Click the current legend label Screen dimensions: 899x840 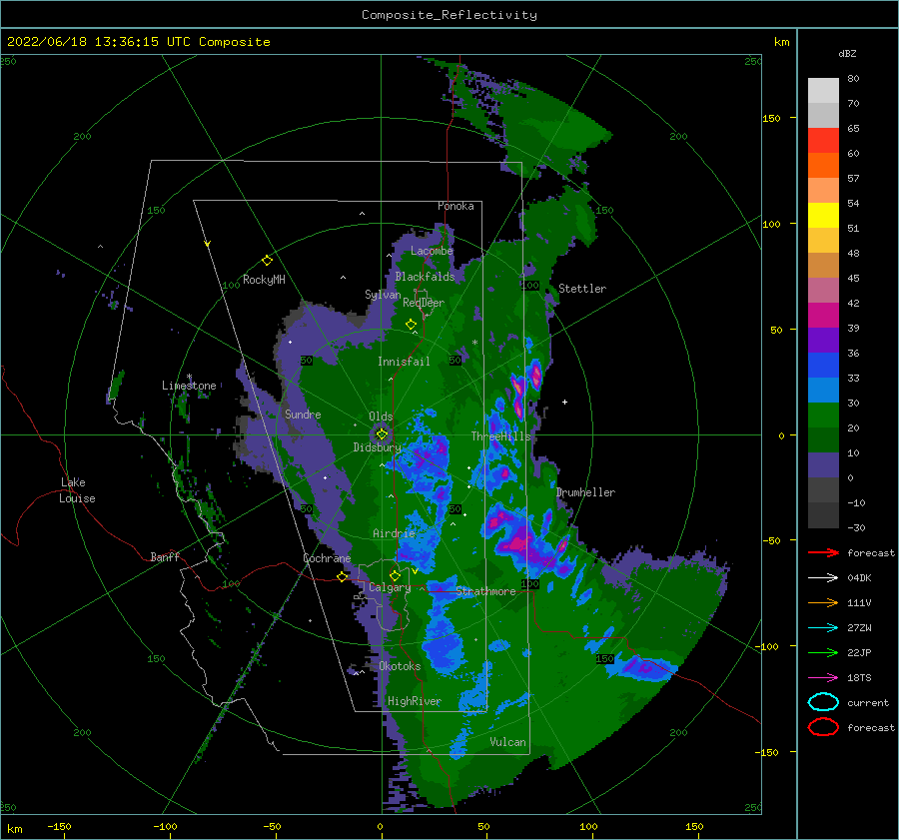coord(868,703)
